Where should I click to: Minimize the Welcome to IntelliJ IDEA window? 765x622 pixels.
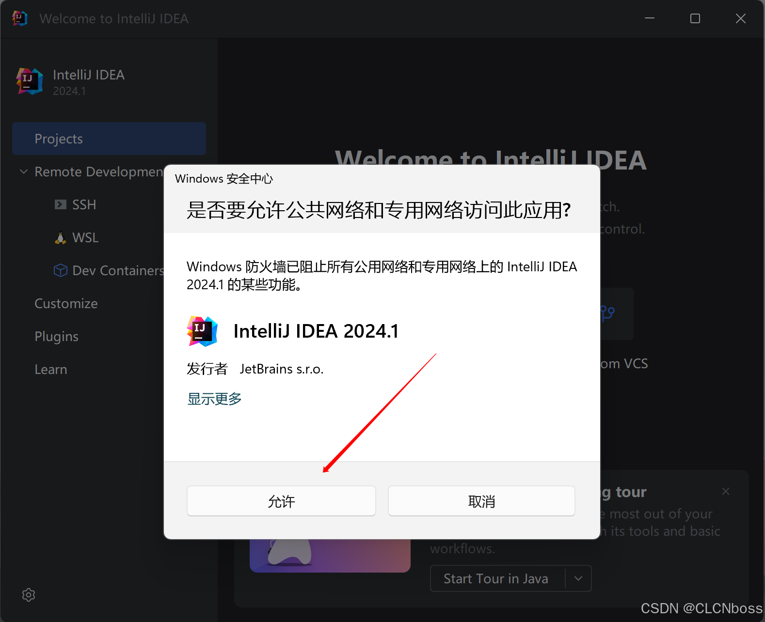[650, 18]
